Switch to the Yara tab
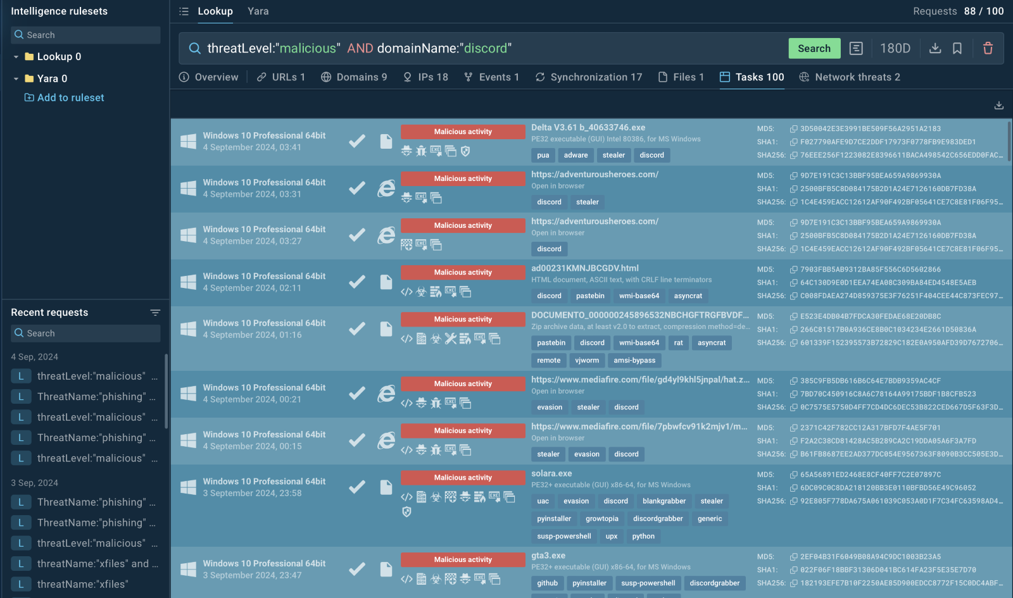1013x598 pixels. (x=258, y=11)
